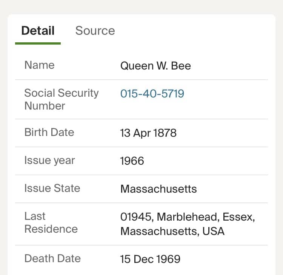283x275 pixels.
Task: Select the issue year value 1966
Action: tap(132, 161)
